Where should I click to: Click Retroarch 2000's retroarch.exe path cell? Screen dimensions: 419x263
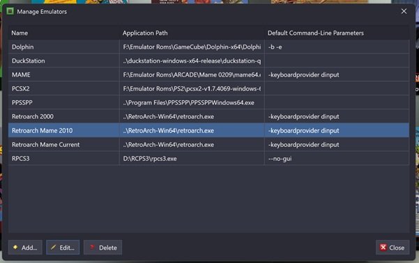tap(192, 117)
